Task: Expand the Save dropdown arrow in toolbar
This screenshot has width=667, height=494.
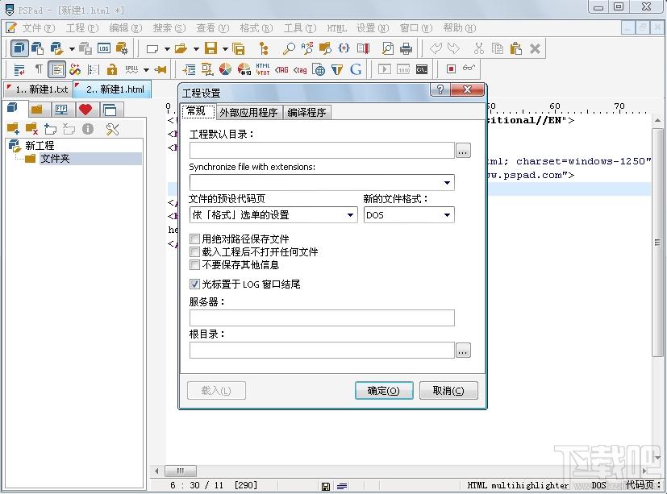Action: (225, 49)
